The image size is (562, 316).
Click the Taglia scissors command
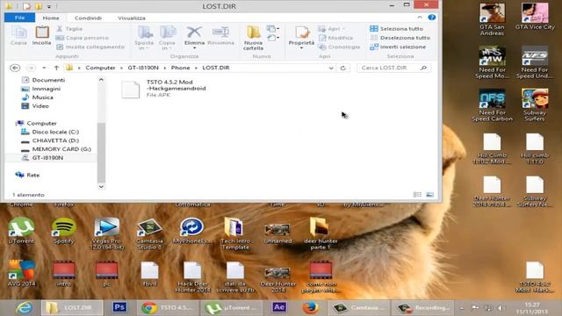click(x=69, y=29)
